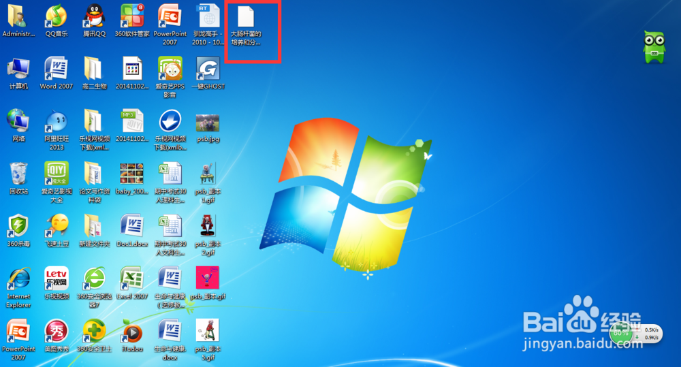Launch 360安全浏览器7 shortcut

tap(94, 279)
